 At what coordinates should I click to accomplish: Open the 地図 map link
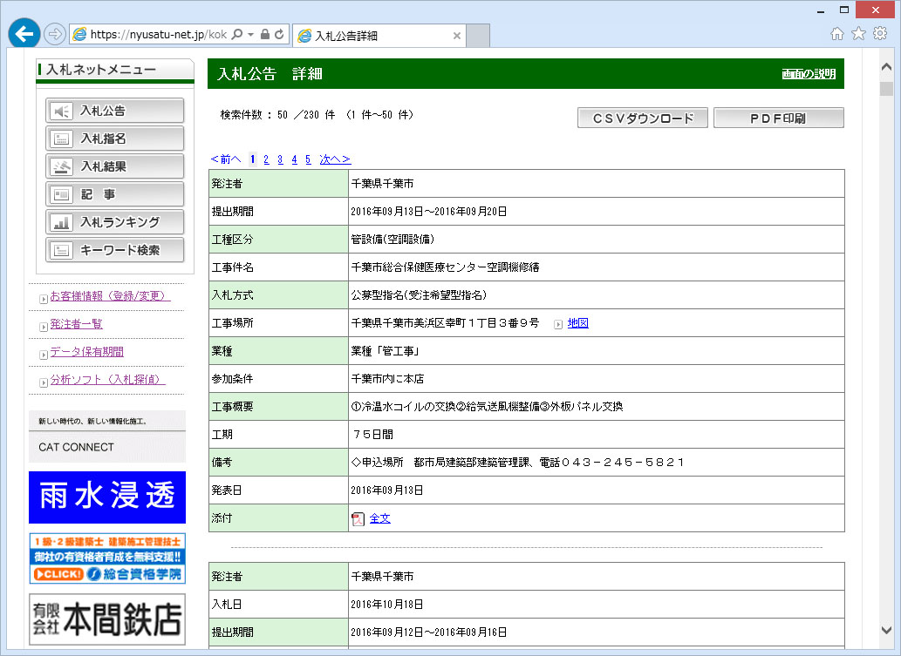[577, 323]
